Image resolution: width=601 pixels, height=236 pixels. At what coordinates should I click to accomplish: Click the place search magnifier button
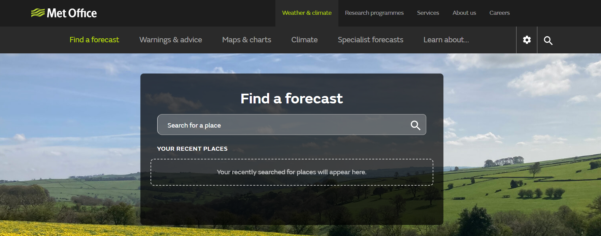click(415, 125)
